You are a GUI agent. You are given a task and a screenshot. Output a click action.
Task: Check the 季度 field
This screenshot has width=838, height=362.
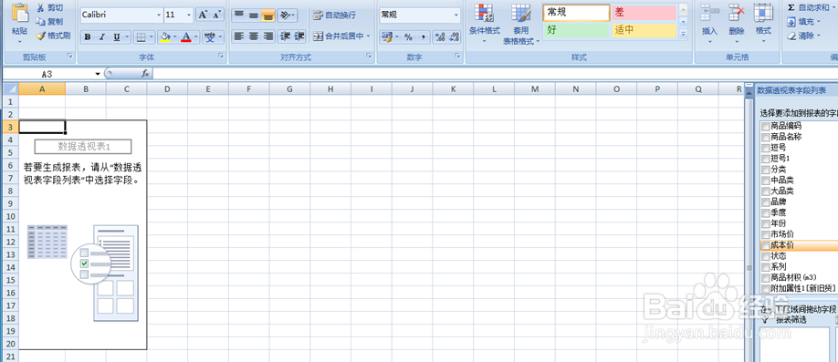tap(766, 212)
